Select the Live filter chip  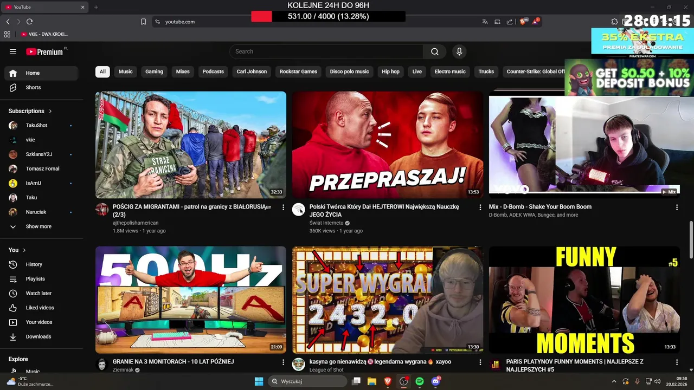point(417,71)
